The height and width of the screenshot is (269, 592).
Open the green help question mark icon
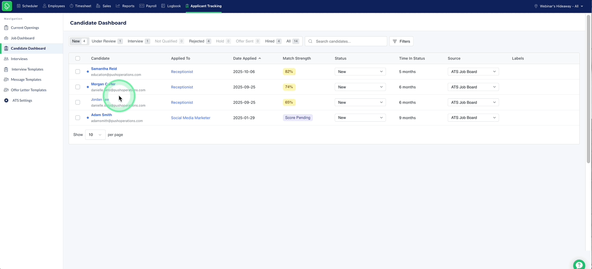(x=579, y=264)
